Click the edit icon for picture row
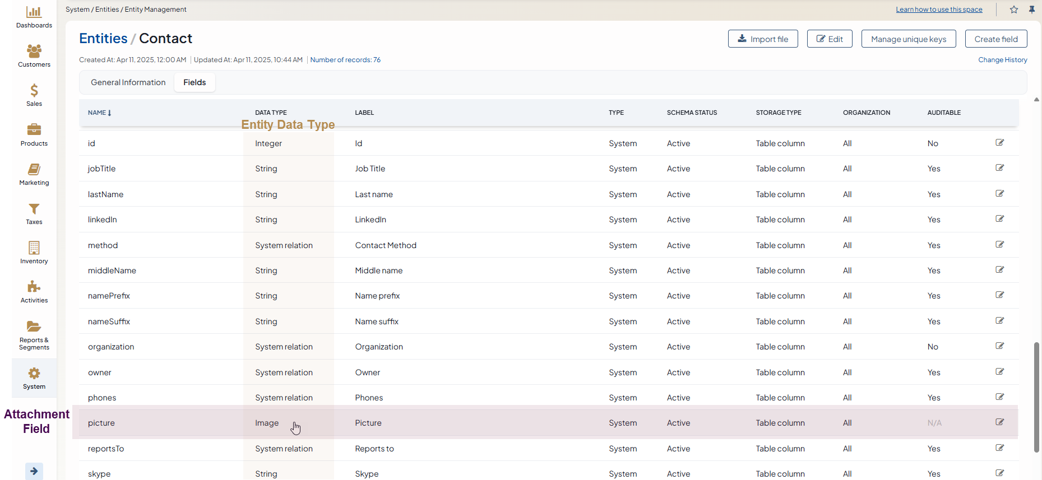Viewport: 1042px width, 480px height. 999,422
